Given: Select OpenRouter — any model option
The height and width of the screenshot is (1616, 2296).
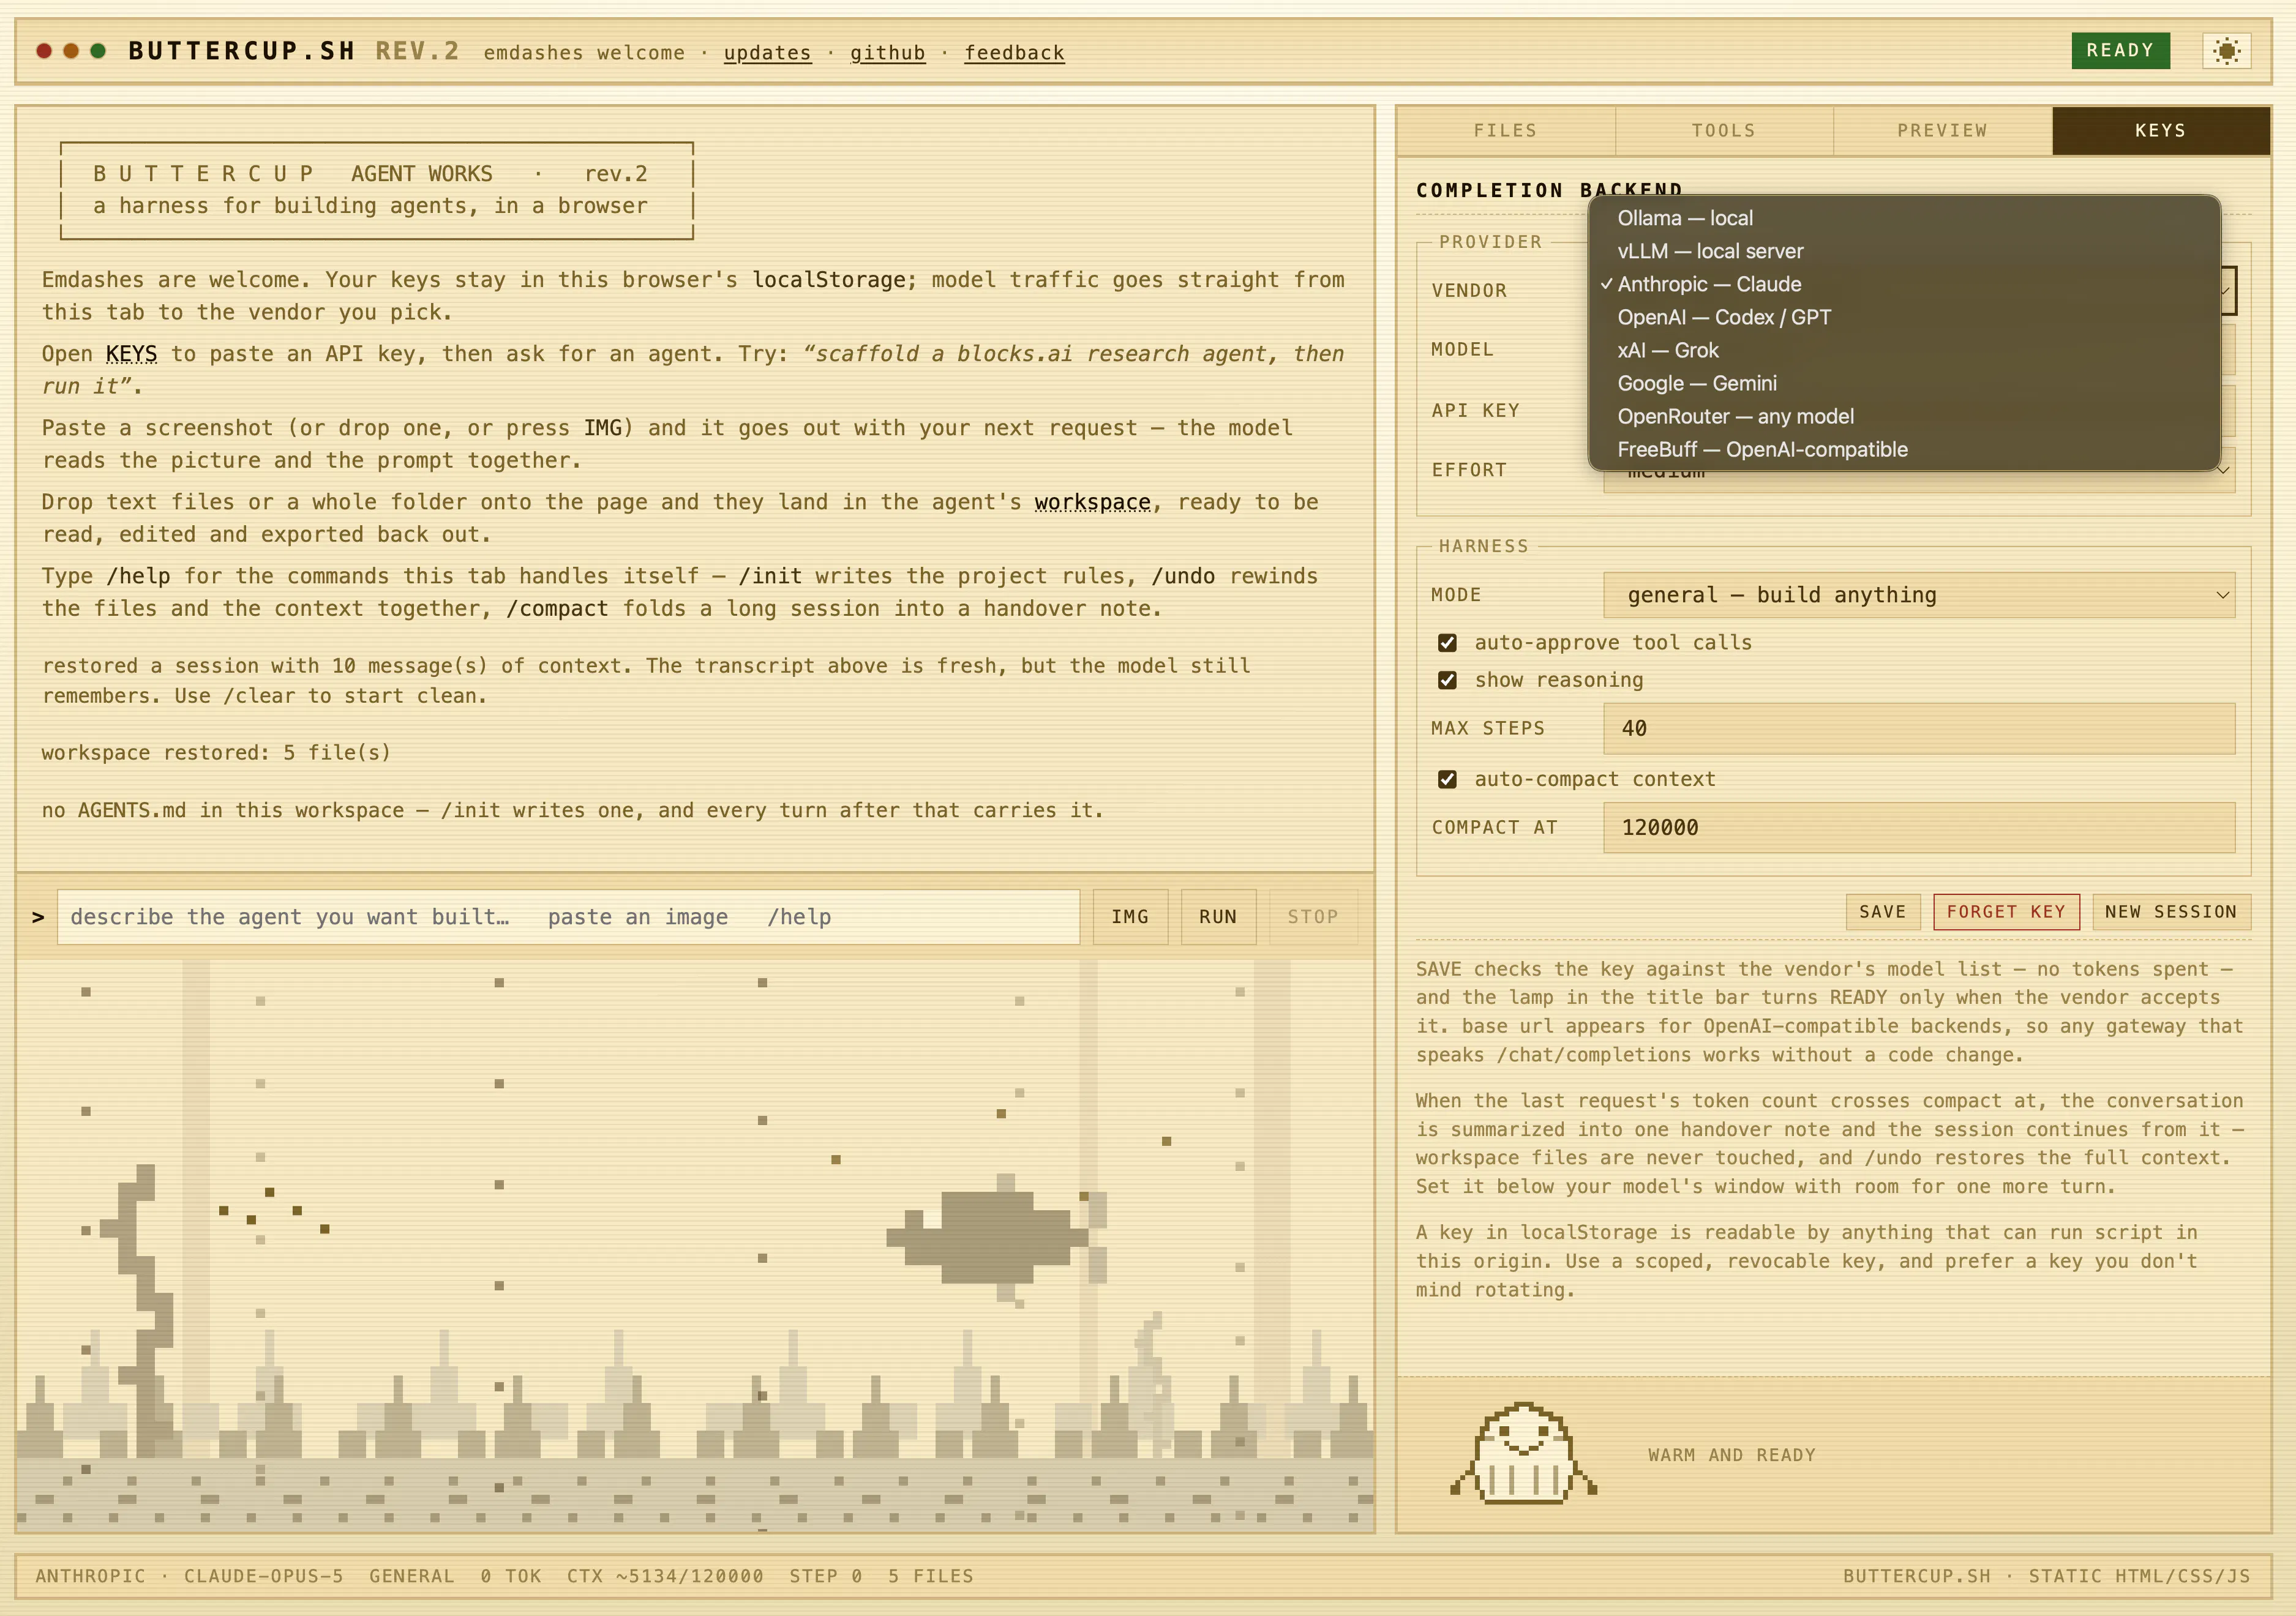Looking at the screenshot, I should 1904,416.
